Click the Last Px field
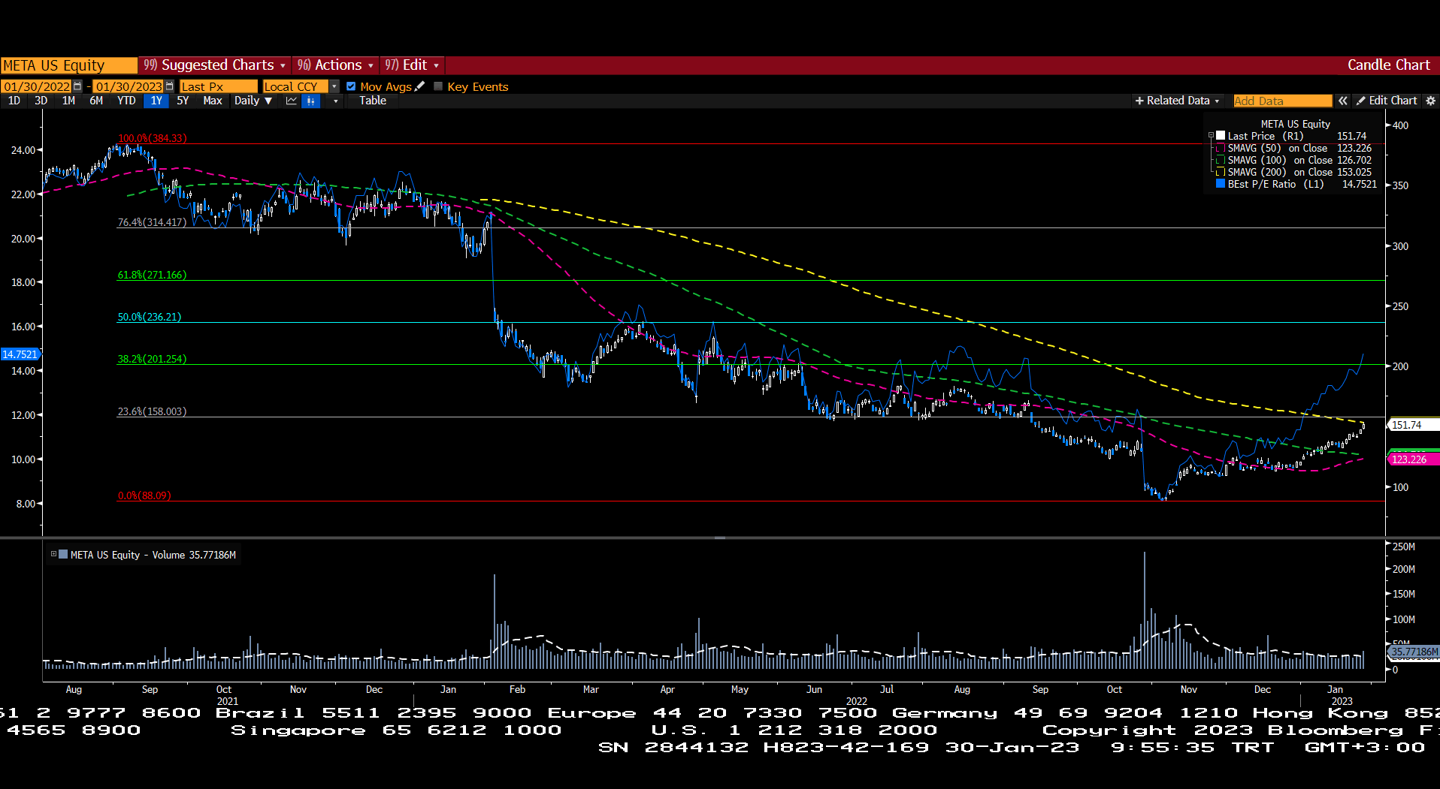 pyautogui.click(x=218, y=86)
